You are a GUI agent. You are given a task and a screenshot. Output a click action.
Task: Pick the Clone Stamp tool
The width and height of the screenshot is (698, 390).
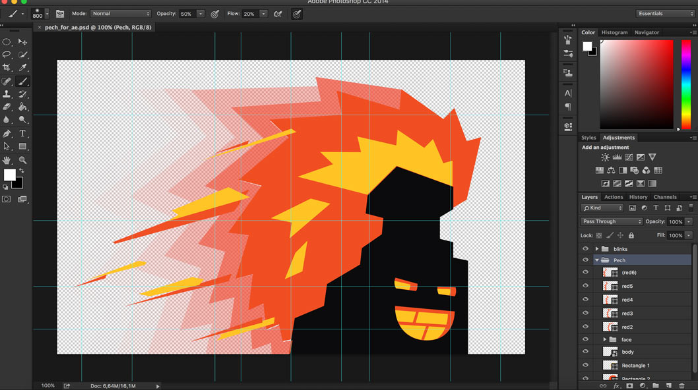pos(7,94)
